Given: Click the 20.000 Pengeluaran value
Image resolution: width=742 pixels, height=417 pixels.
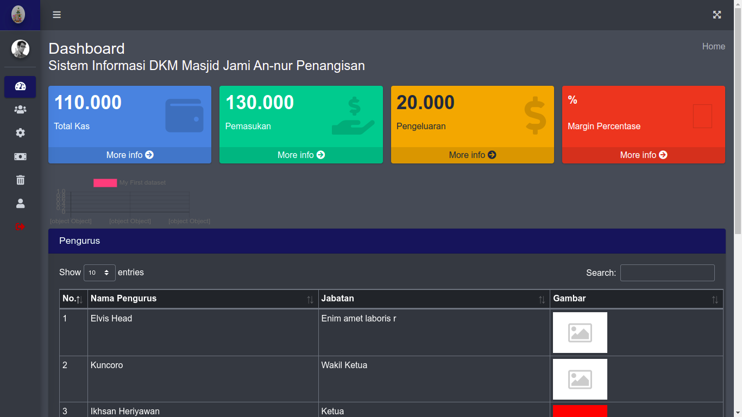Looking at the screenshot, I should tap(425, 103).
